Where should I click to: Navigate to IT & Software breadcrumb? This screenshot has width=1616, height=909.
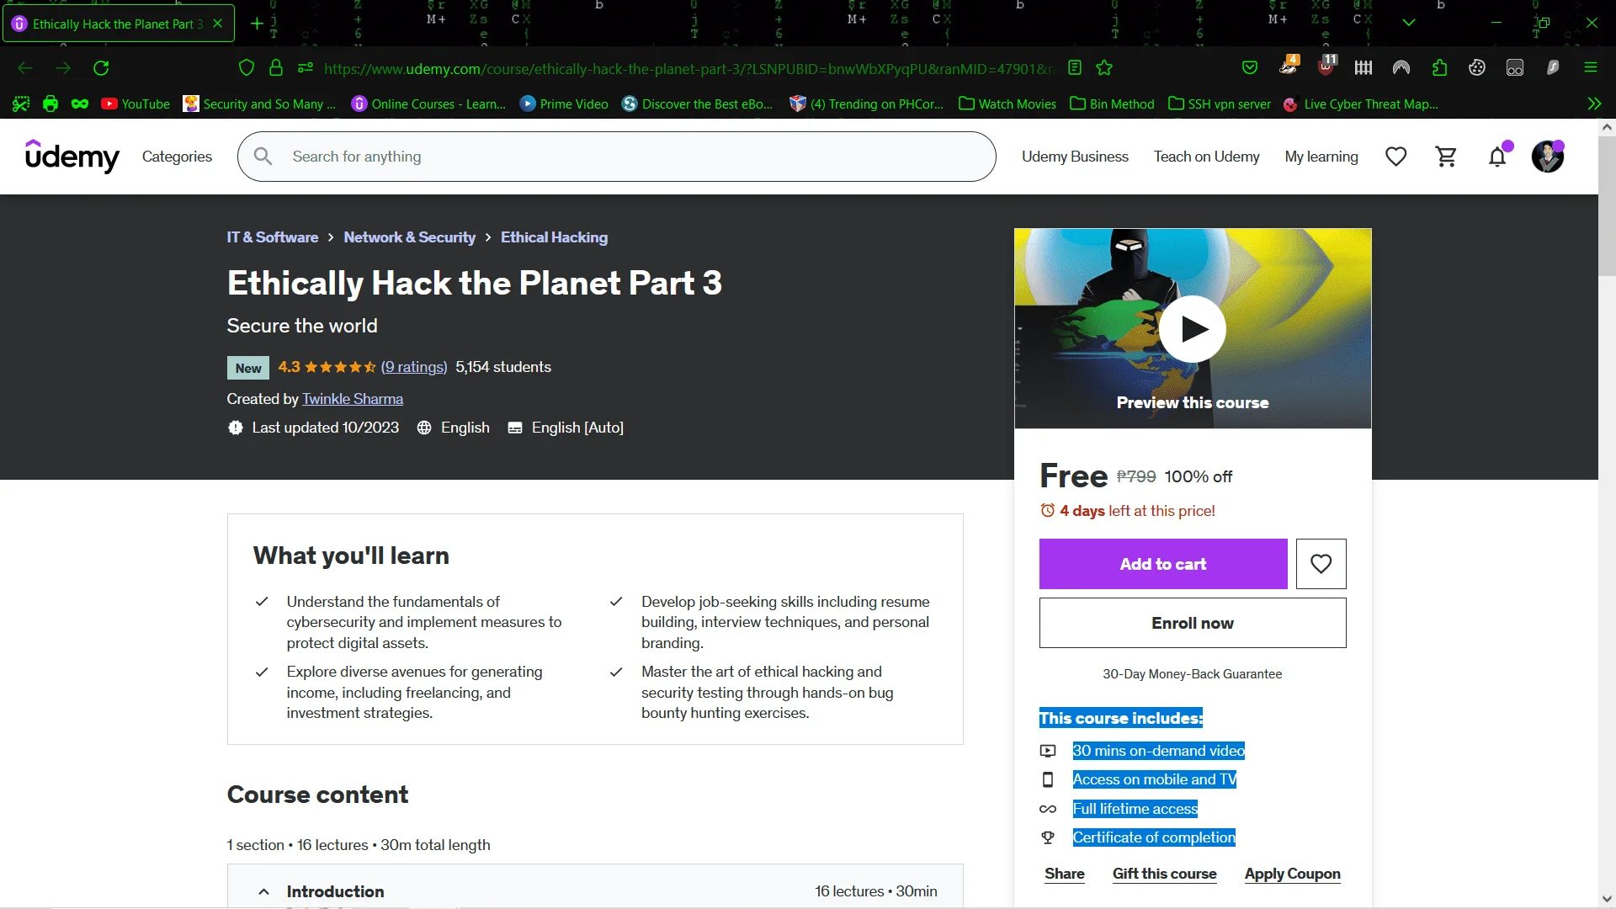click(273, 237)
